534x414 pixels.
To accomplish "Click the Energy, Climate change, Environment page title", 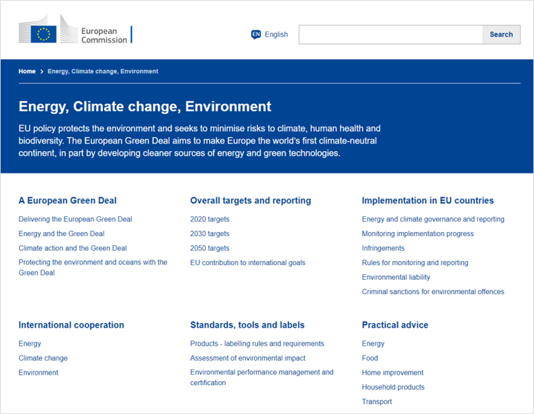I will pyautogui.click(x=145, y=107).
